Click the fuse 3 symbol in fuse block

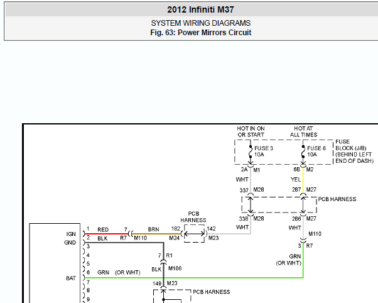coord(251,152)
